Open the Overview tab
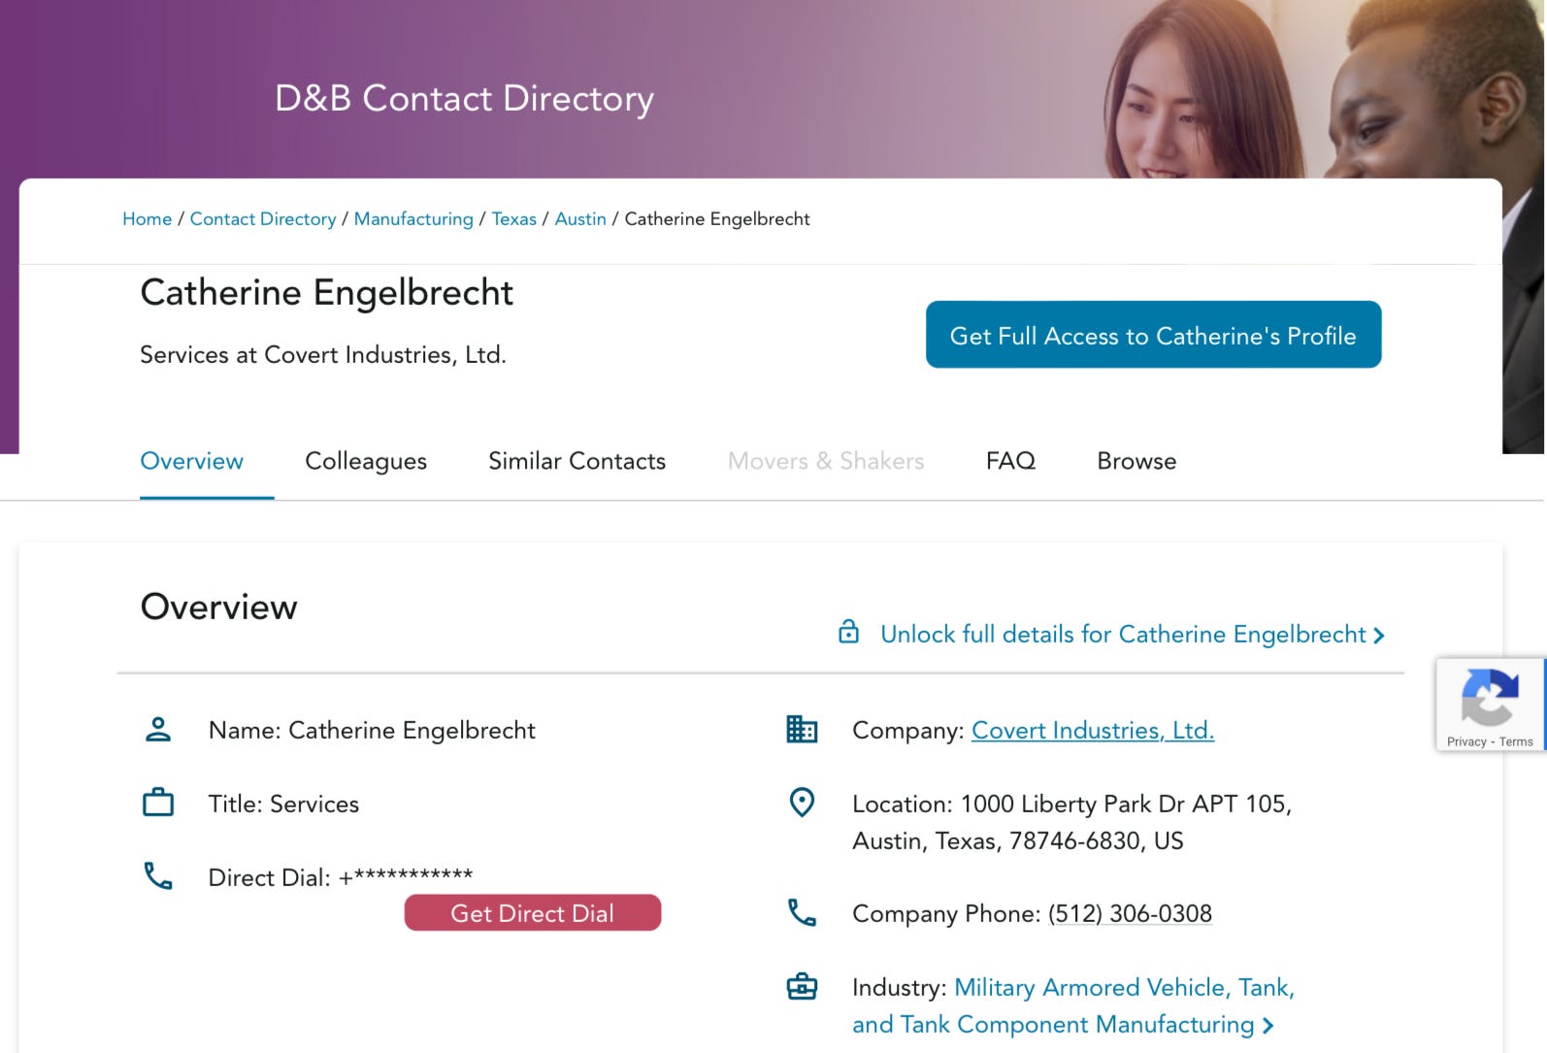The height and width of the screenshot is (1053, 1547). tap(192, 461)
